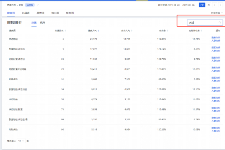Screen dimensions: 225x150
Task: Select the 7天 time range button
Action: (202, 5)
